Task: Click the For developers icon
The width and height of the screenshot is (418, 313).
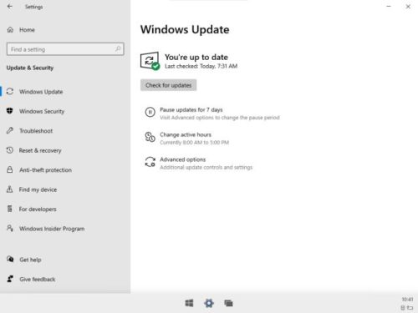Action: click(x=10, y=209)
